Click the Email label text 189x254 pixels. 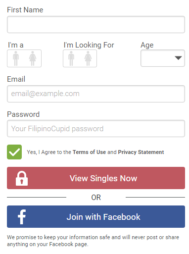(16, 79)
